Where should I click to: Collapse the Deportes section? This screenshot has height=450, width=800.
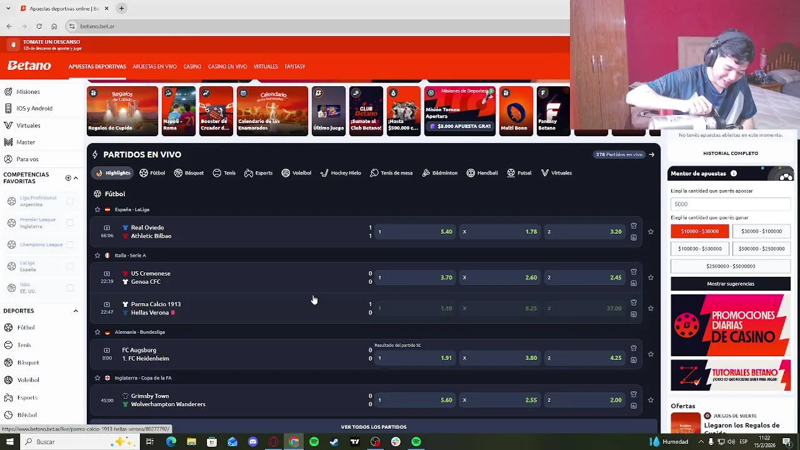tap(76, 311)
